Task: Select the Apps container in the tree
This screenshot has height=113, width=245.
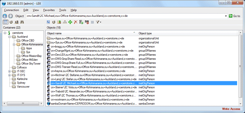Action: 29,48
